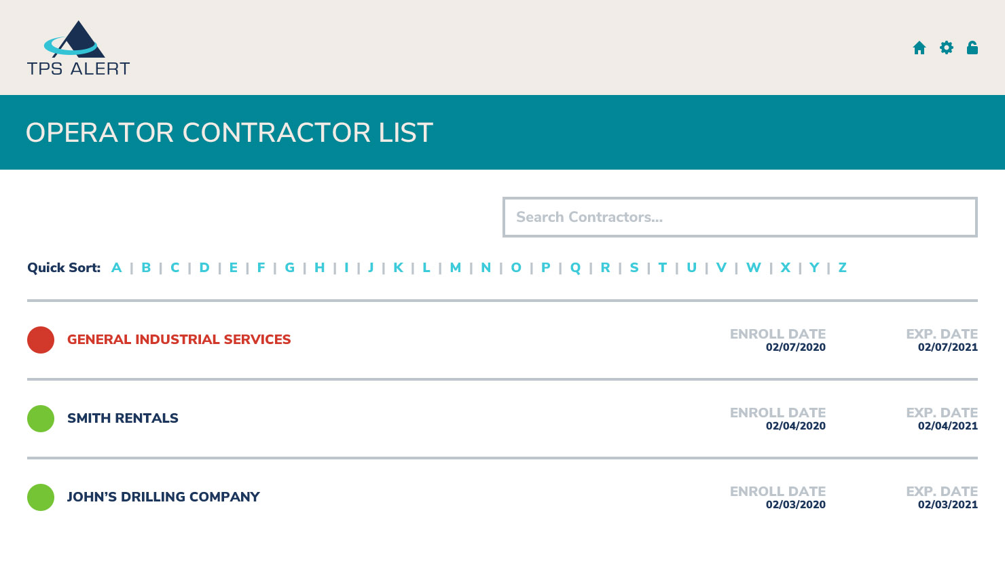The image size is (1005, 570).
Task: Select letter M in Quick Sort
Action: coord(456,267)
